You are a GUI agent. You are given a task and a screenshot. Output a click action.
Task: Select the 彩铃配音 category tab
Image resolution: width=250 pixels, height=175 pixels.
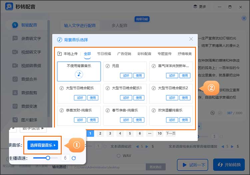coord(144,54)
